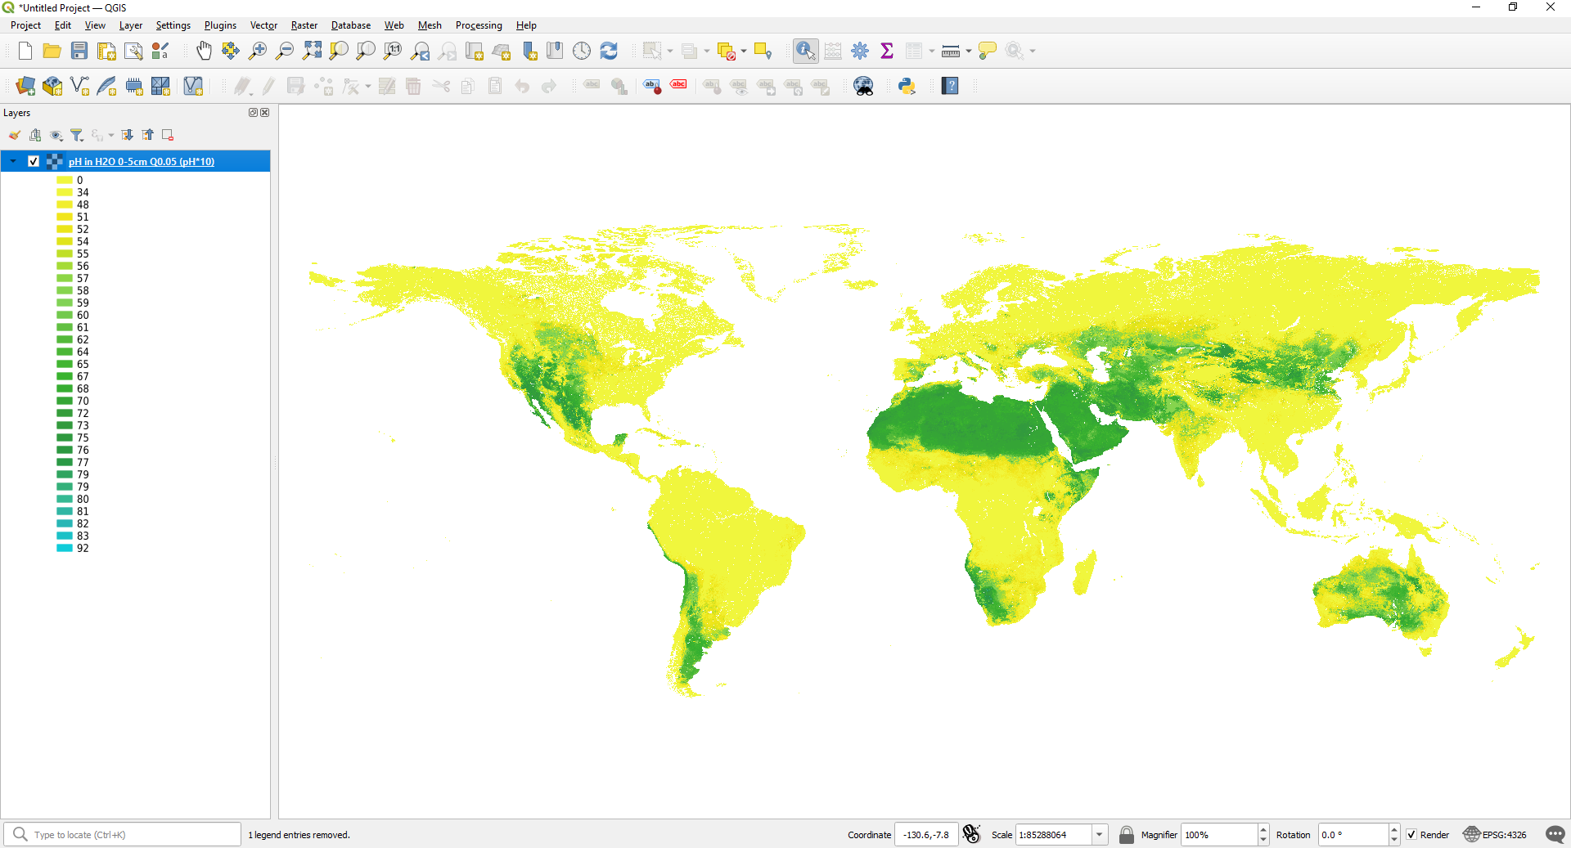This screenshot has width=1571, height=848.
Task: Toggle the scale lock icon
Action: [1127, 835]
